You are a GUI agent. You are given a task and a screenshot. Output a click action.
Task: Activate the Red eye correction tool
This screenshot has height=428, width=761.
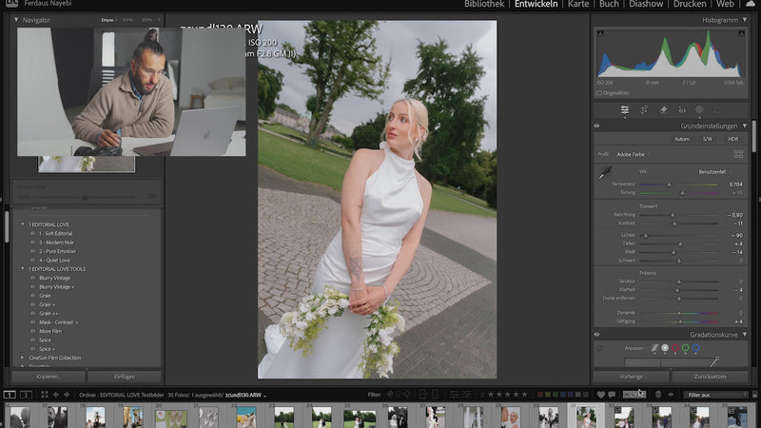coord(681,109)
